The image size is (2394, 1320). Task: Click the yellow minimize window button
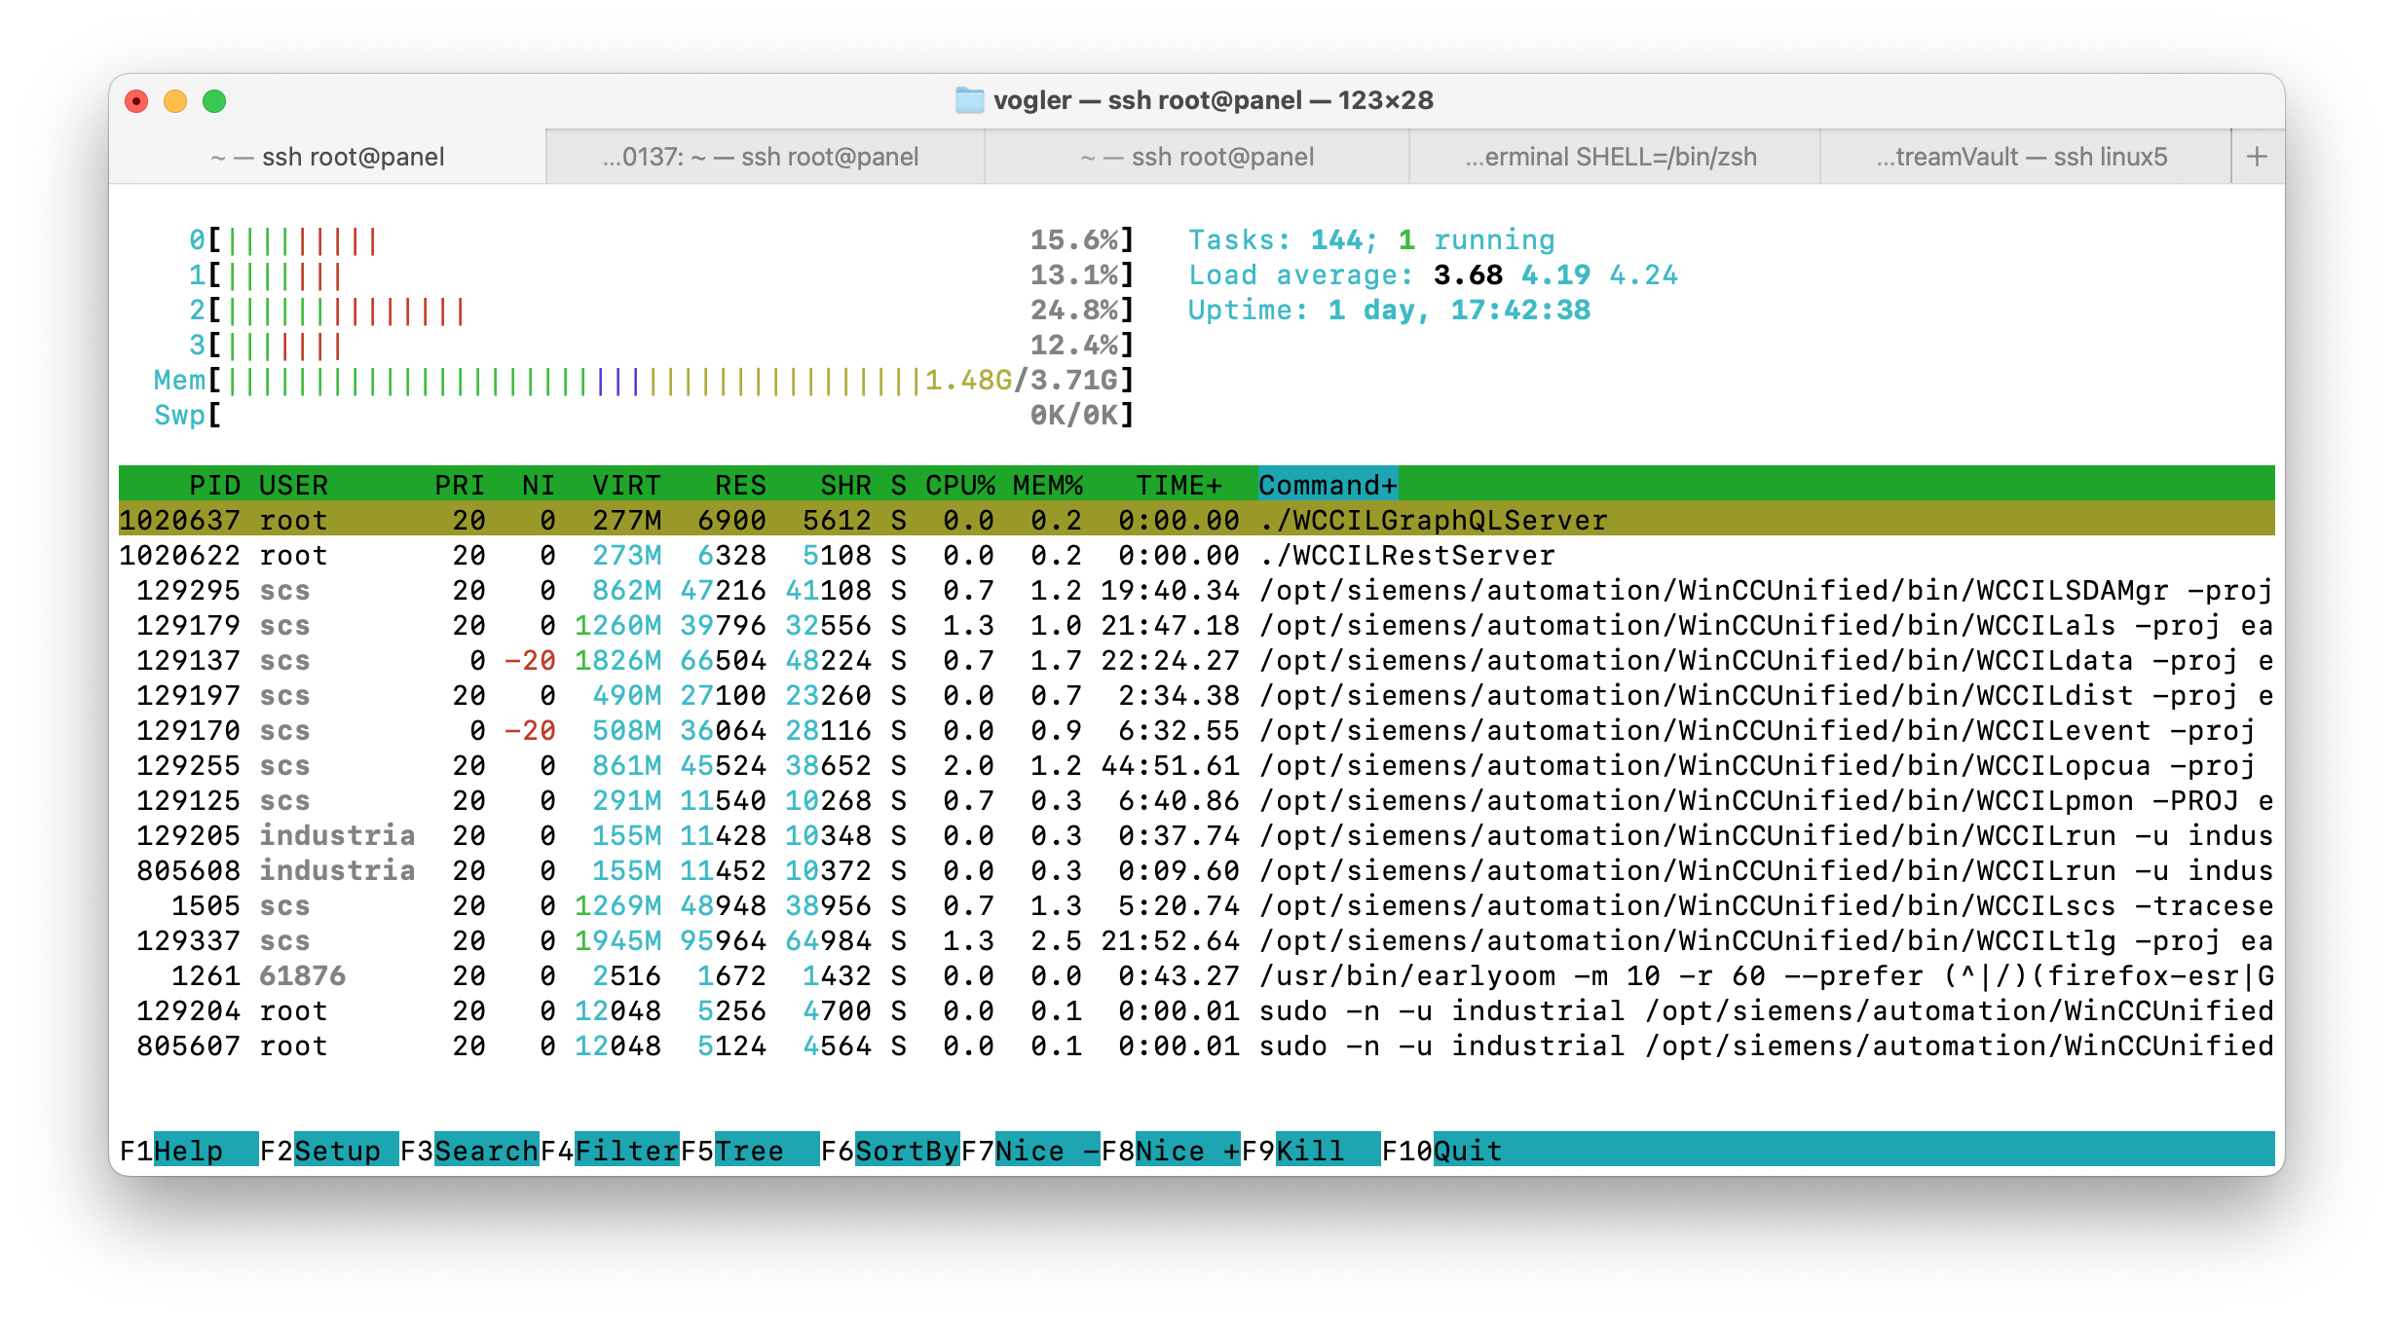pyautogui.click(x=175, y=101)
